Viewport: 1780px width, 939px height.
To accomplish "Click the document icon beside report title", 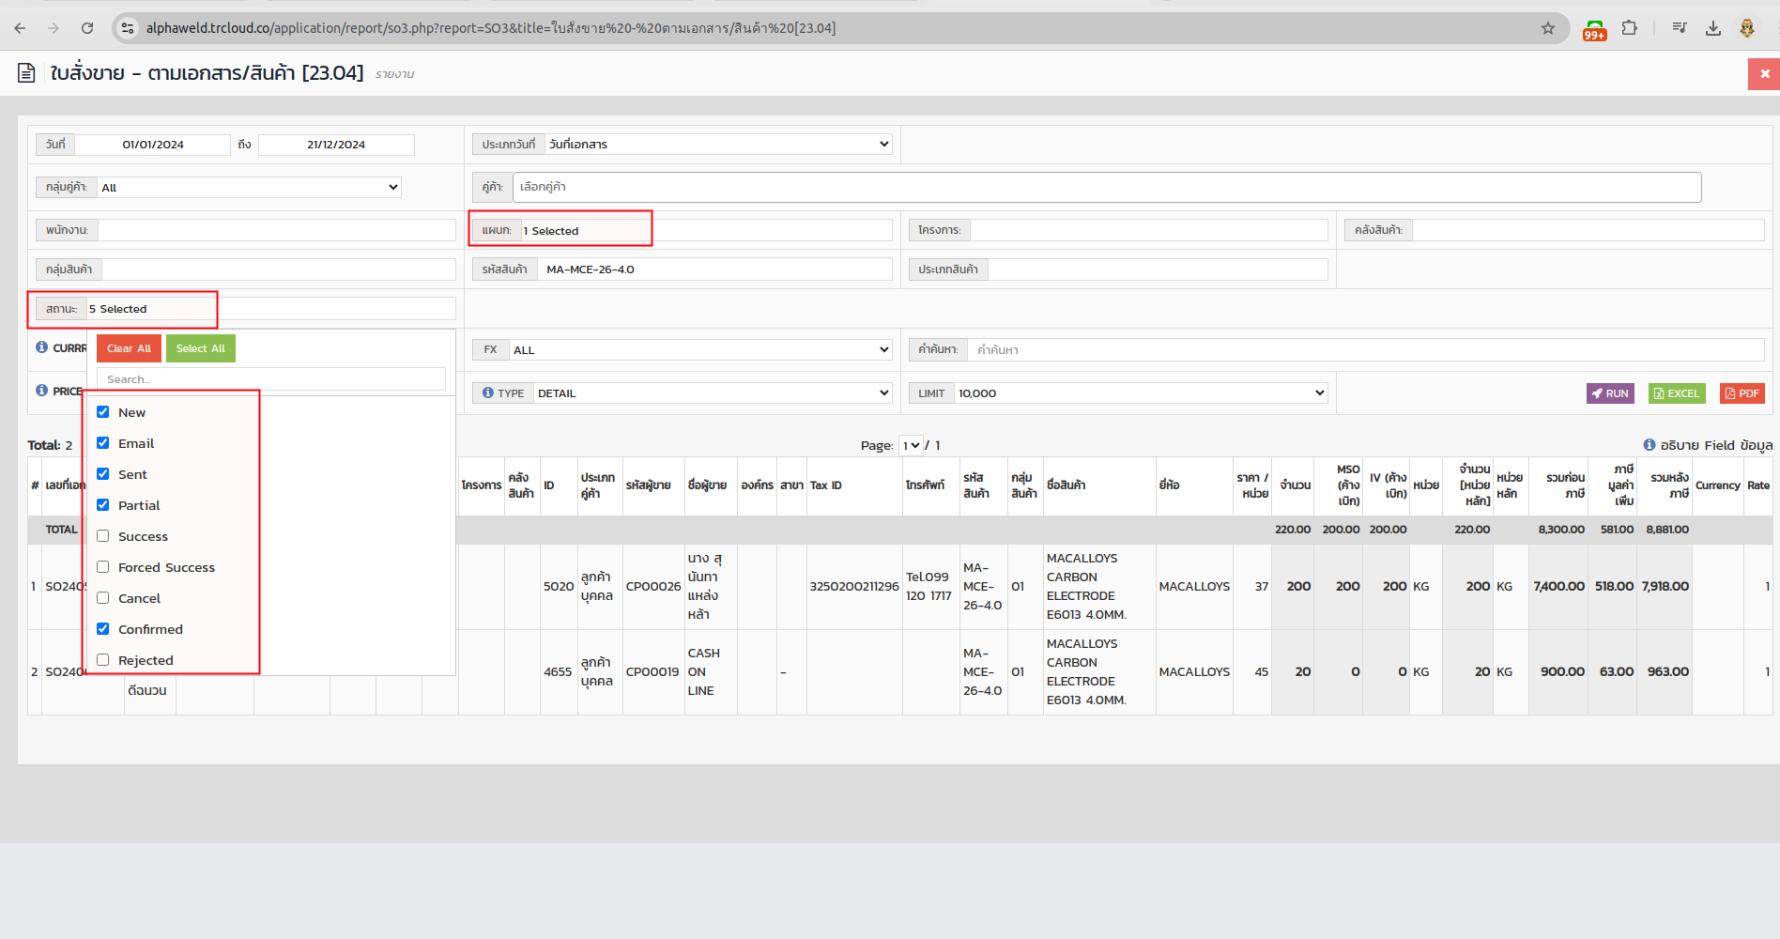I will click(27, 72).
